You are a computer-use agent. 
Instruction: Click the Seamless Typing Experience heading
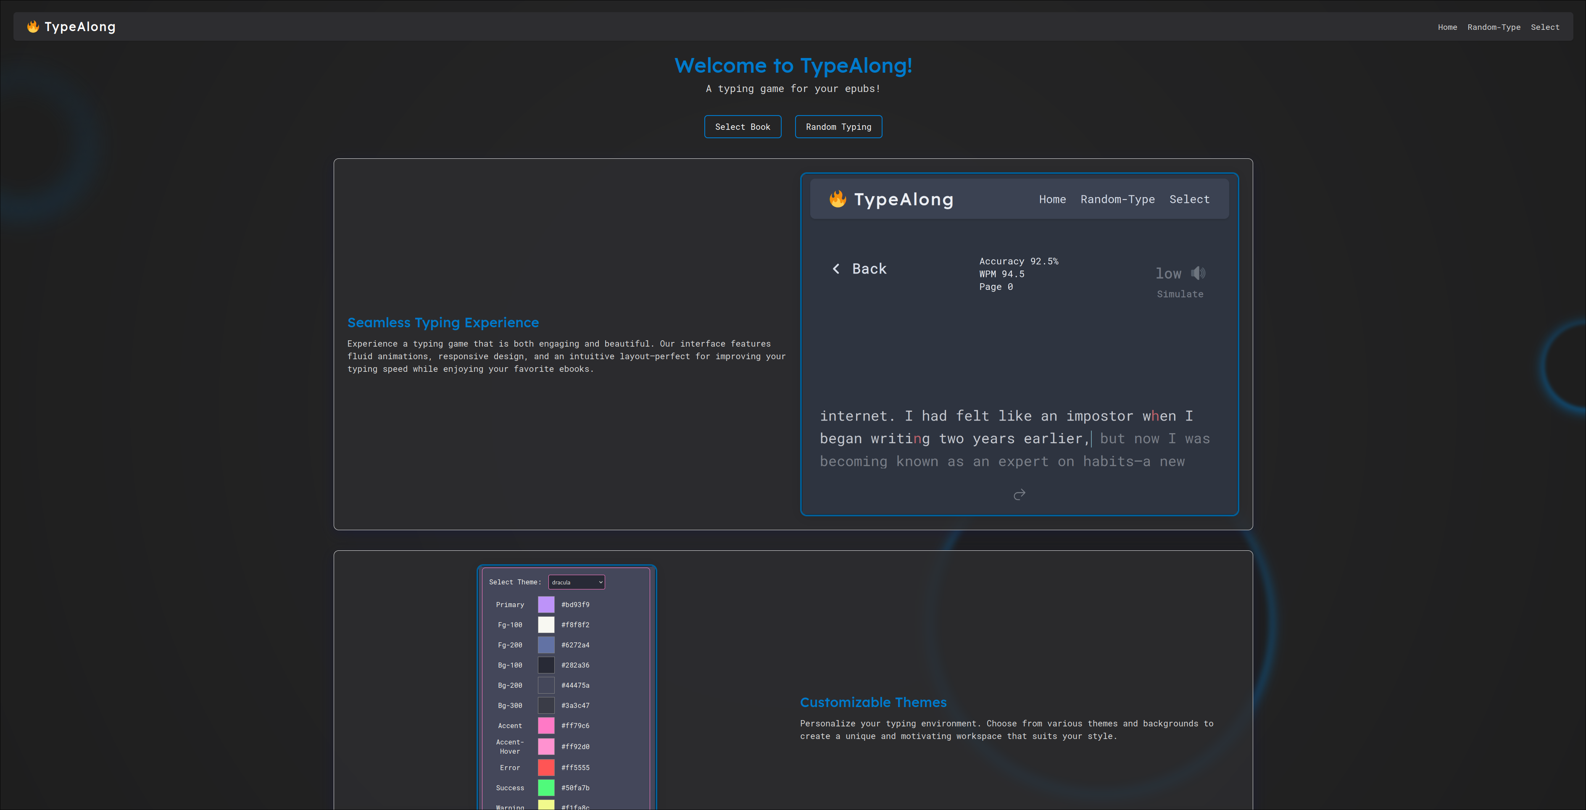(x=443, y=323)
